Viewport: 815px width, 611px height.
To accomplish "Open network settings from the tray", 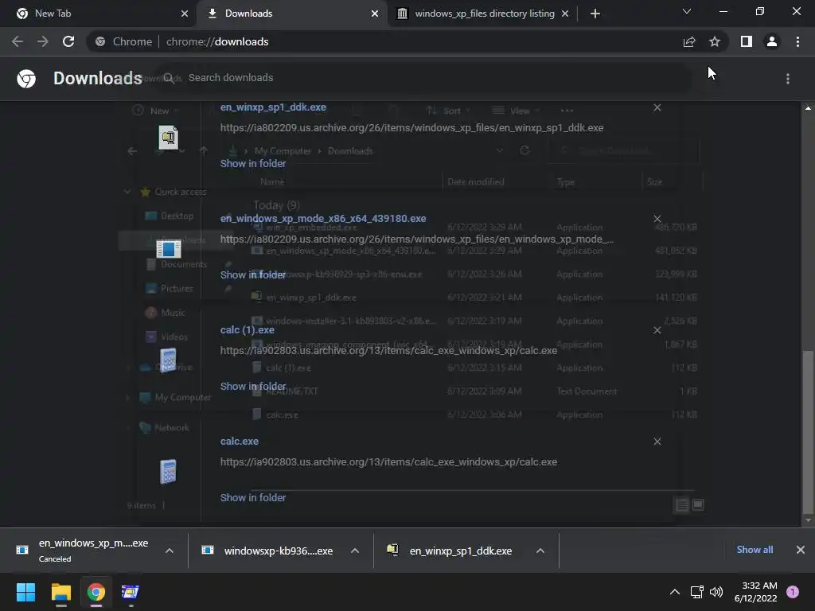I will pos(696,592).
